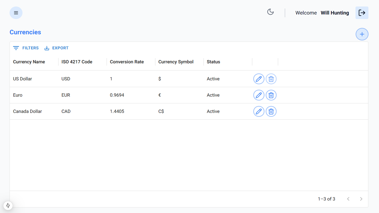The width and height of the screenshot is (379, 213).
Task: Edit the Canada Dollar currency
Action: pos(259,111)
